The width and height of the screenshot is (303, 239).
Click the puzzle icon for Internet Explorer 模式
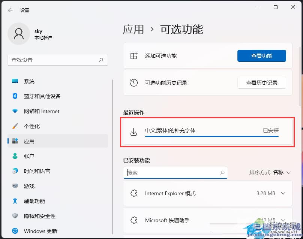coord(134,193)
